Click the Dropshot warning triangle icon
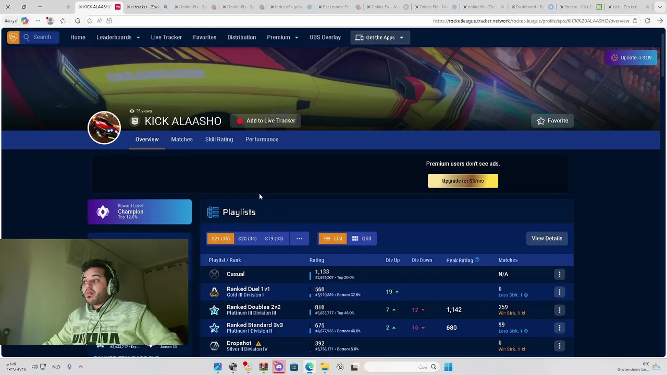Viewport: 667px width, 375px height. (258, 344)
